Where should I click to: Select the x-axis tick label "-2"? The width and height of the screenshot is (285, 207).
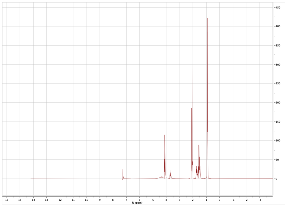pos(246,200)
